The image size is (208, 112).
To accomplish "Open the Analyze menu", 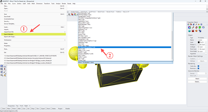I will click(58, 4).
